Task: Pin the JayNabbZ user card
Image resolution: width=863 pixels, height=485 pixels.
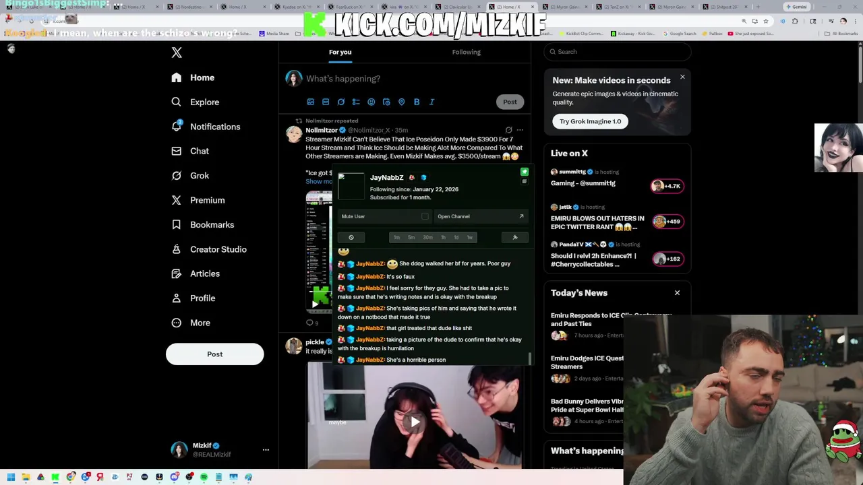Action: click(525, 172)
